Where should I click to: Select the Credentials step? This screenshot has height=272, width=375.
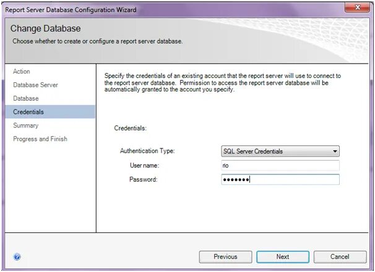click(x=50, y=112)
